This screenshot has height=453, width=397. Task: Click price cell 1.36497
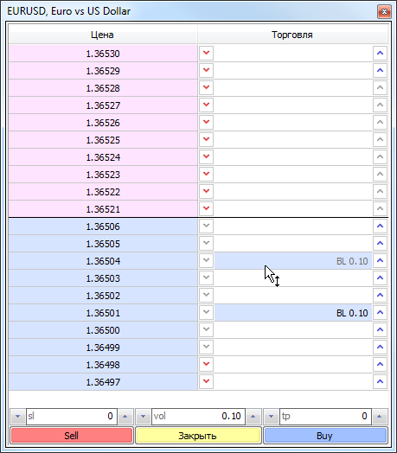103,381
